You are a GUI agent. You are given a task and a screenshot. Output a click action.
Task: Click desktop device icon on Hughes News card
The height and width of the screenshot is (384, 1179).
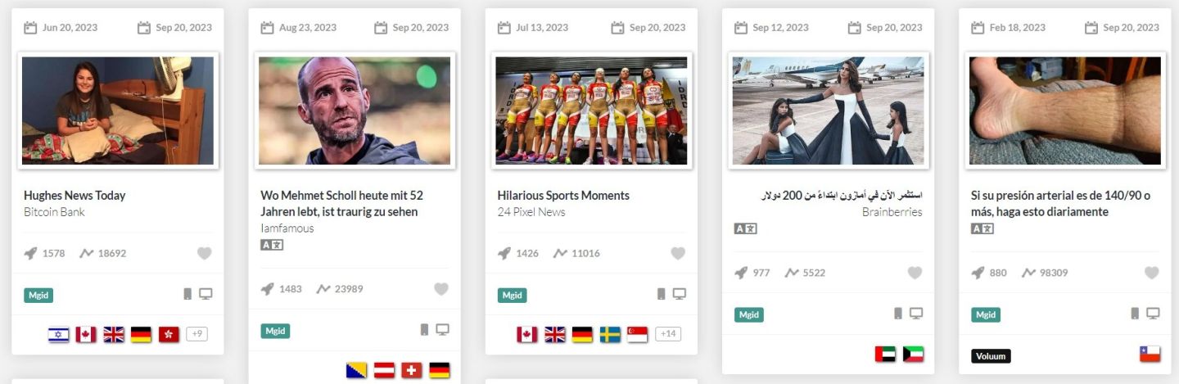(206, 294)
